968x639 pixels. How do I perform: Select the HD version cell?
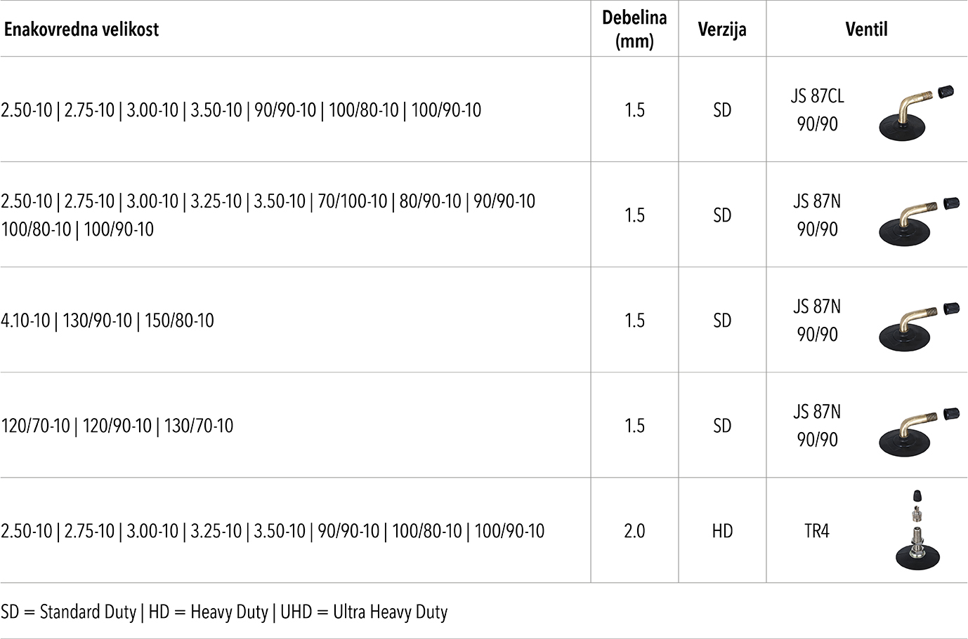[x=722, y=531]
